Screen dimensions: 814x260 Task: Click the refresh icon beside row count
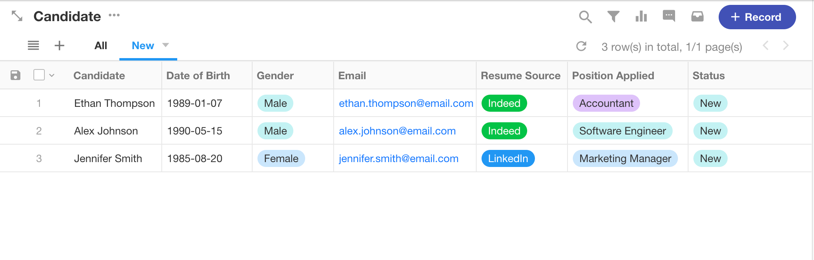(581, 46)
